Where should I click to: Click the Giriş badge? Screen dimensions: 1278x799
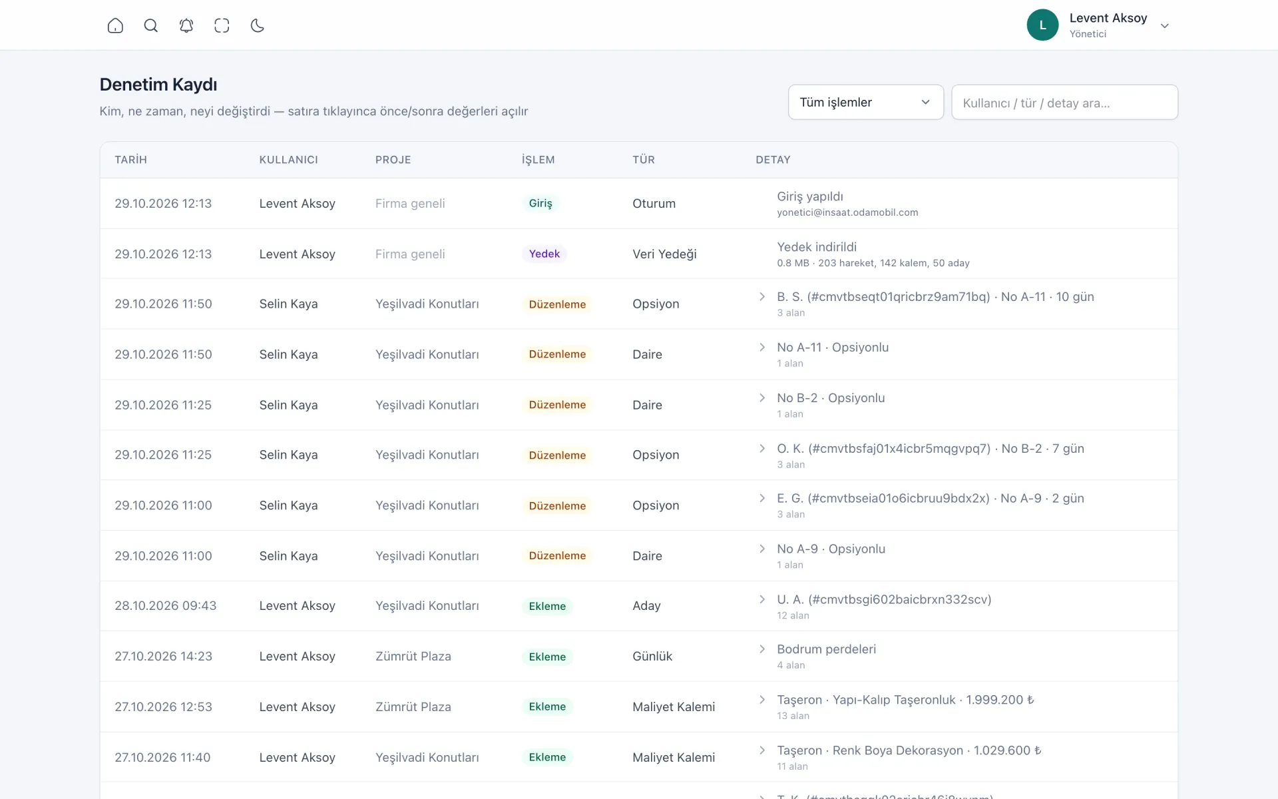[540, 204]
